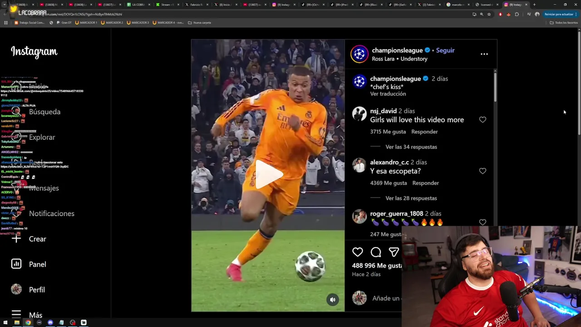Viewport: 581px width, 327px height.
Task: Click Reiniciar para actualizar button
Action: [x=561, y=14]
